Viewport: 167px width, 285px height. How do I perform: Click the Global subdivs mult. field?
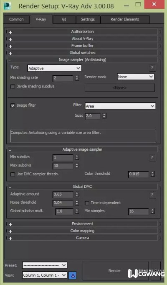pyautogui.click(x=64, y=211)
